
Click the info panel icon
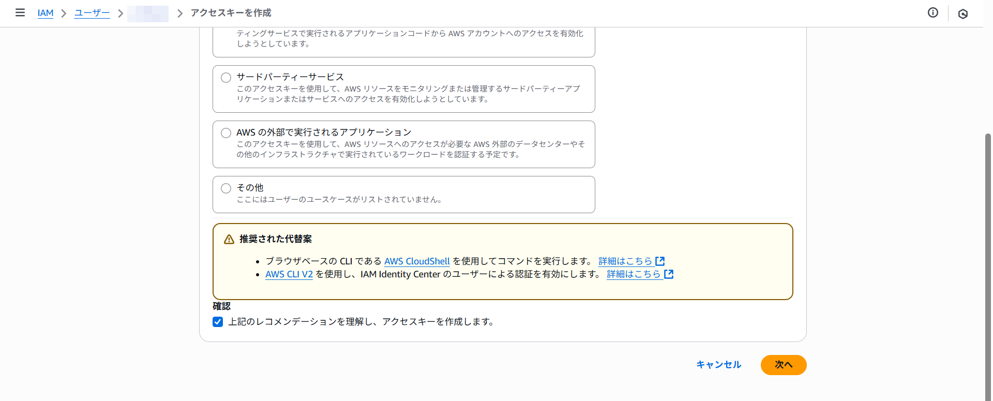[932, 13]
